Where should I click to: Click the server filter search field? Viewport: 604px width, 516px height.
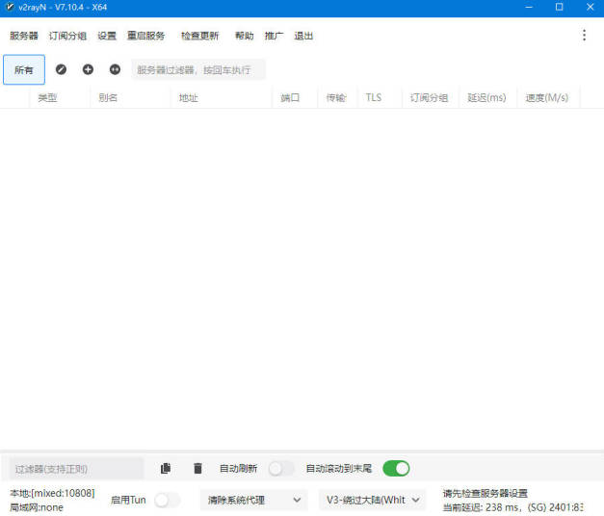point(197,69)
